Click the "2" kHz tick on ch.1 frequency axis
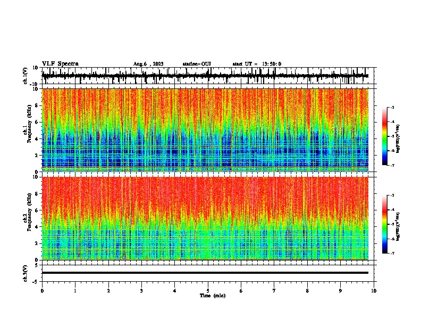 [x=37, y=155]
